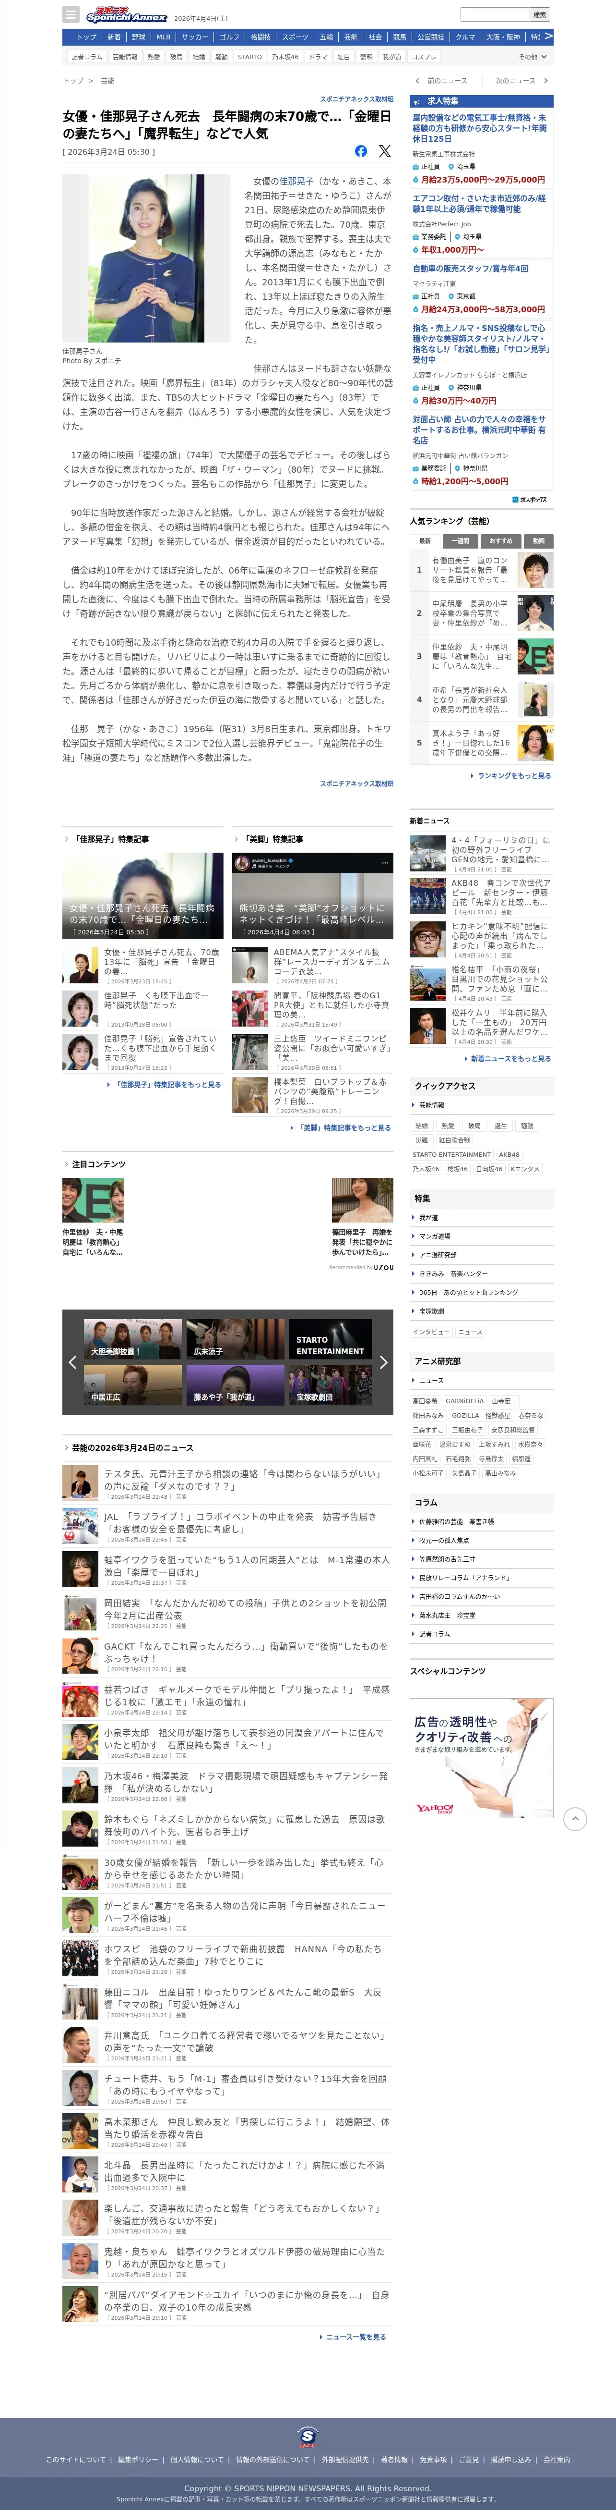Open 記者コラム in sub navigation
The image size is (616, 2510).
(87, 57)
